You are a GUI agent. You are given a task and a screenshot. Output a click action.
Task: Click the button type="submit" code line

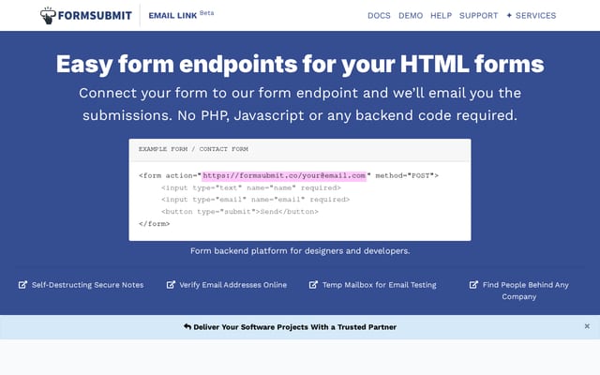tap(240, 212)
